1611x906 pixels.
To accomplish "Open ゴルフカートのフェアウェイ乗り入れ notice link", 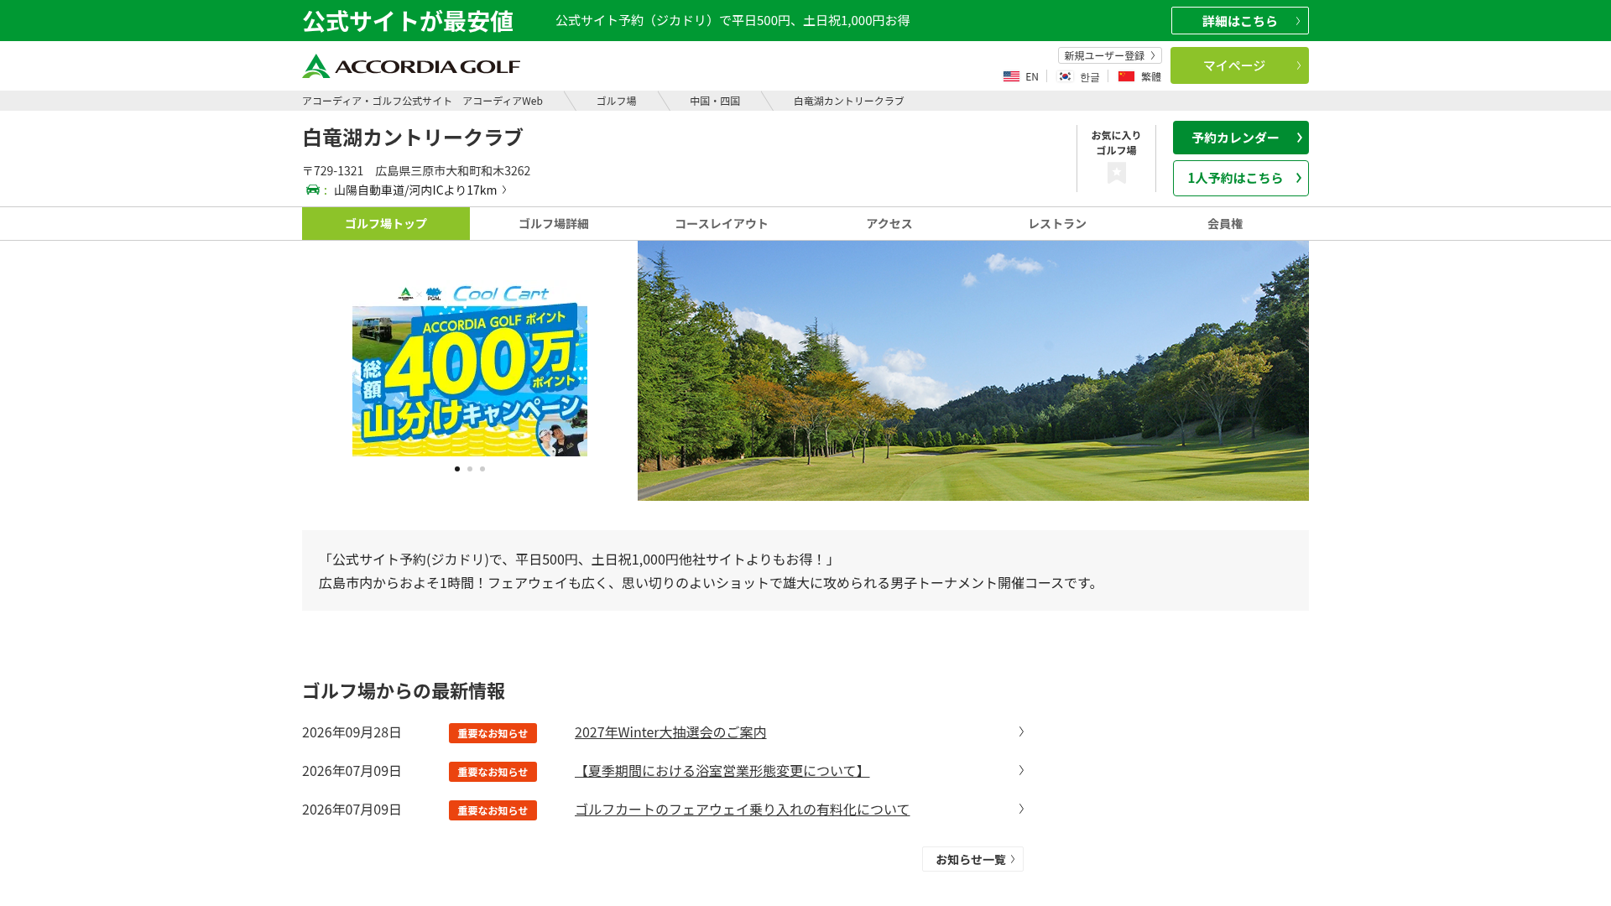I will (x=742, y=810).
